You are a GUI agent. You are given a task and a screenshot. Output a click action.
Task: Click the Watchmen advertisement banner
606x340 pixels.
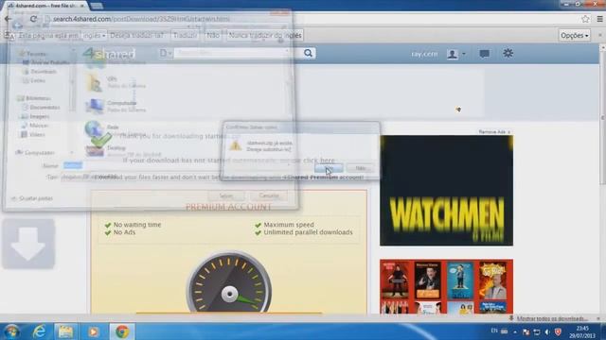pos(446,191)
